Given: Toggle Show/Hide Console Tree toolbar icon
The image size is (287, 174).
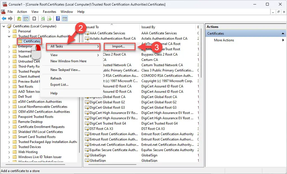Looking at the screenshot, I should [x=26, y=19].
